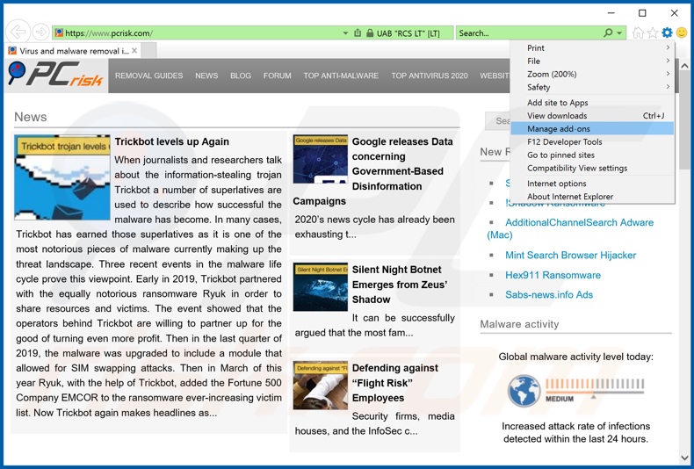Open Silent Night Botnet article headline
The width and height of the screenshot is (694, 469).
tap(400, 285)
